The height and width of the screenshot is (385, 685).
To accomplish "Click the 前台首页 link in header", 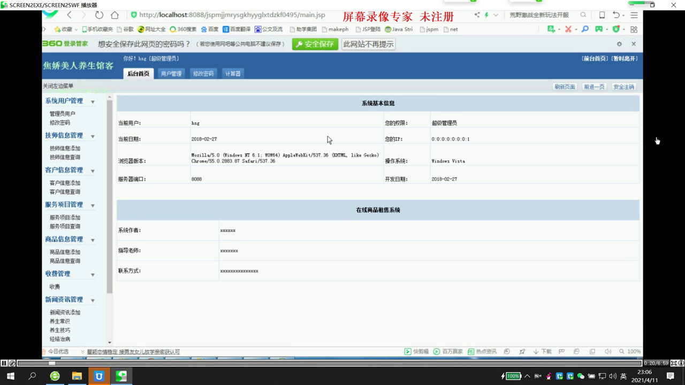I will point(595,58).
